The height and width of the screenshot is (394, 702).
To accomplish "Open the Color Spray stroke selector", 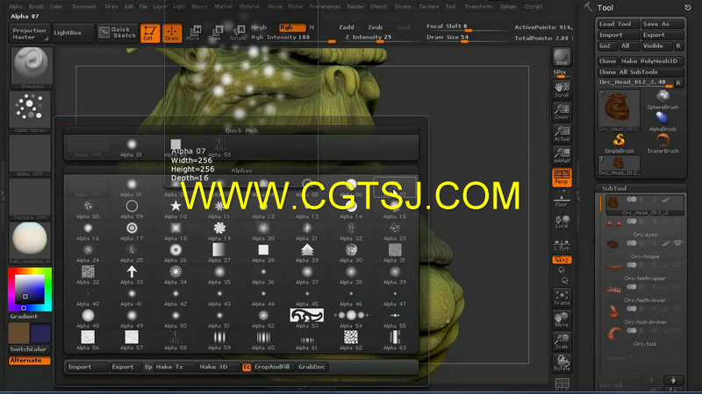I will click(x=31, y=112).
